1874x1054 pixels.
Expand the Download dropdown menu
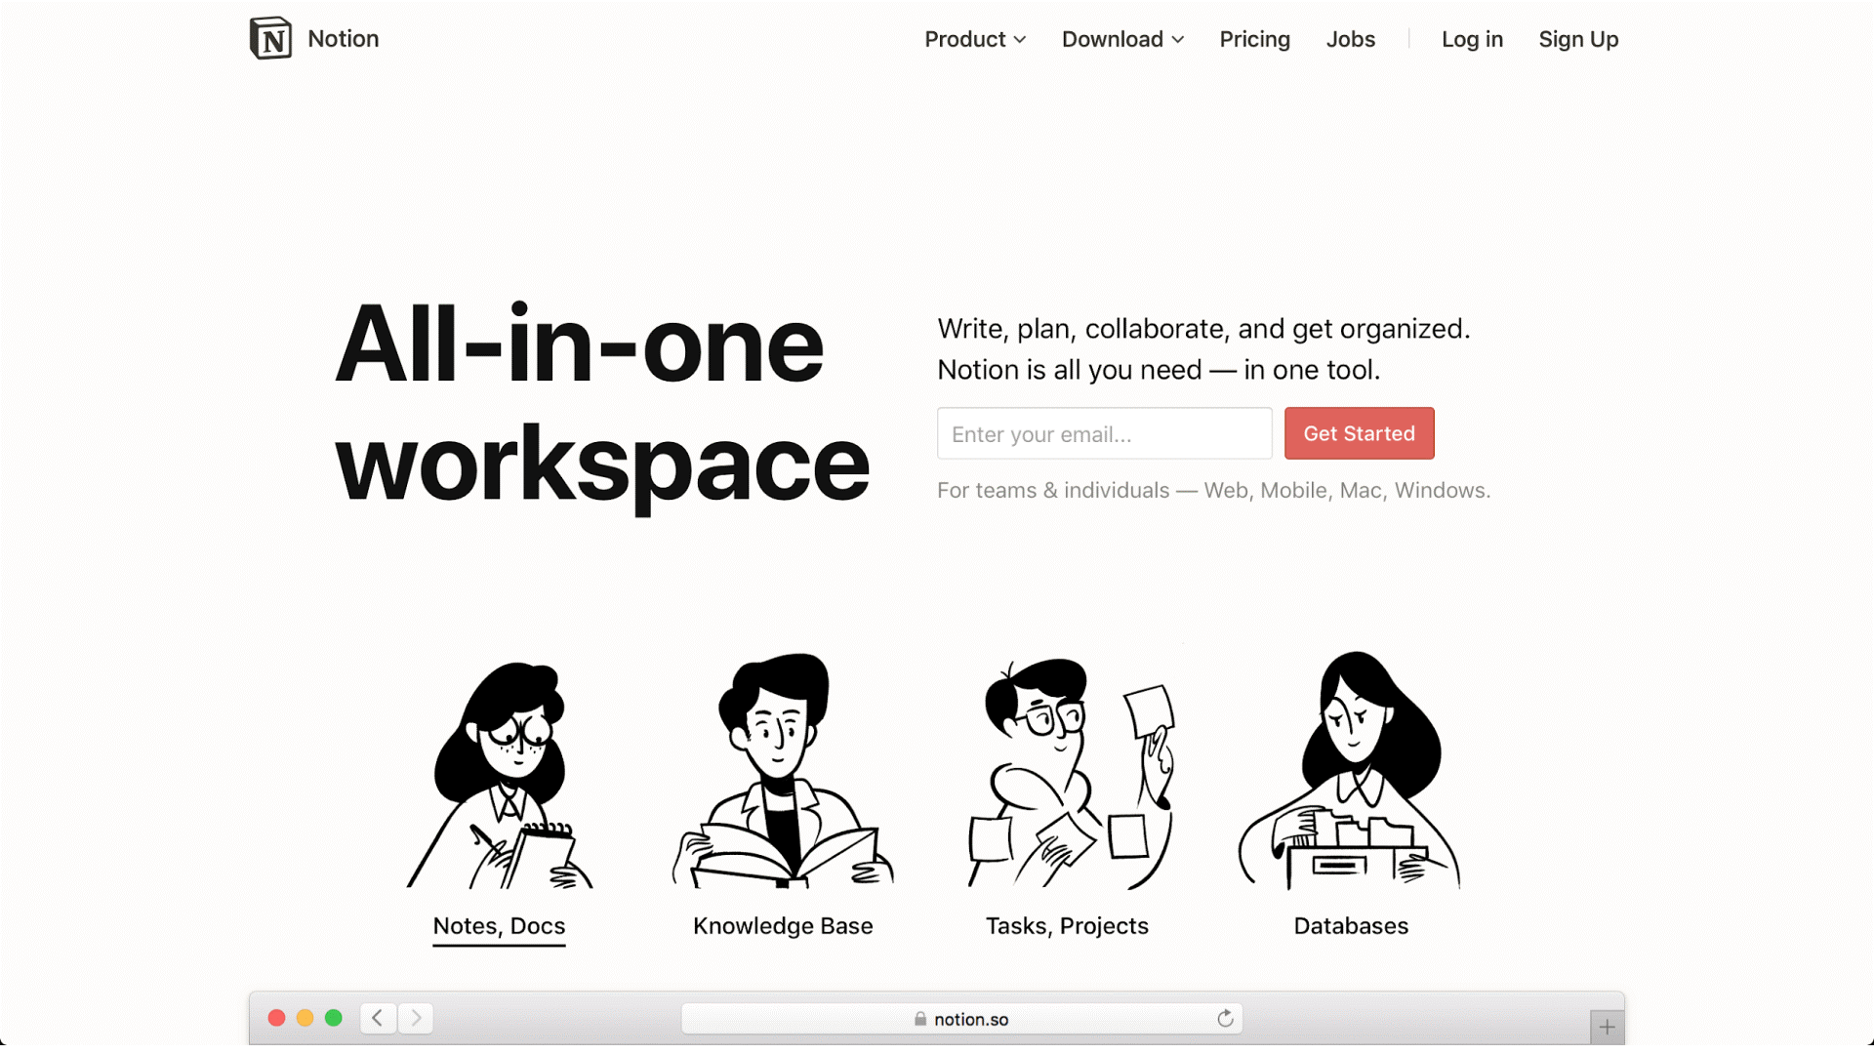click(1120, 39)
